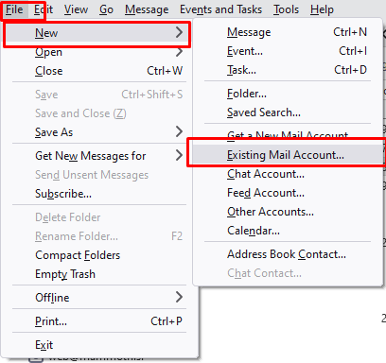Viewport: 386px width, 363px height.
Task: Open the Edit menu
Action: point(44,9)
